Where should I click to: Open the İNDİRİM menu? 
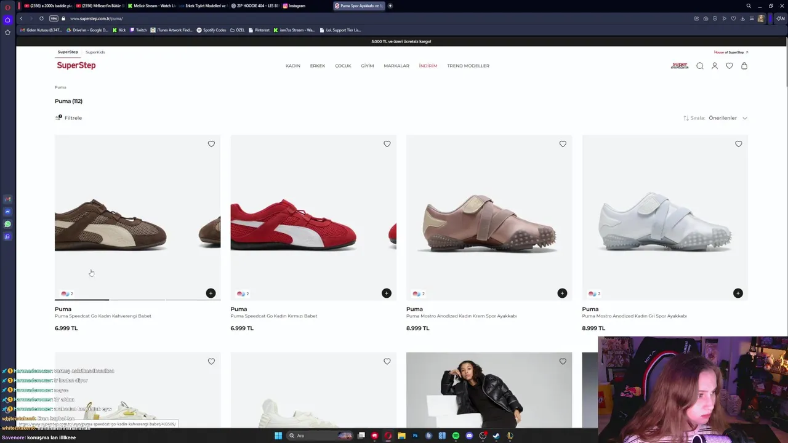(428, 66)
